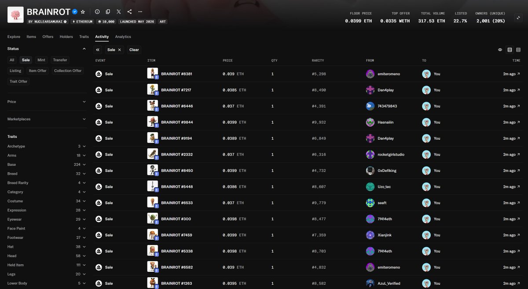The width and height of the screenshot is (528, 289).
Task: Open the Holders tab
Action: tap(66, 37)
